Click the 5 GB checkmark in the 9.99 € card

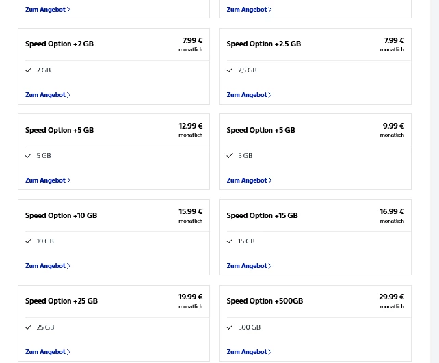pyautogui.click(x=230, y=156)
